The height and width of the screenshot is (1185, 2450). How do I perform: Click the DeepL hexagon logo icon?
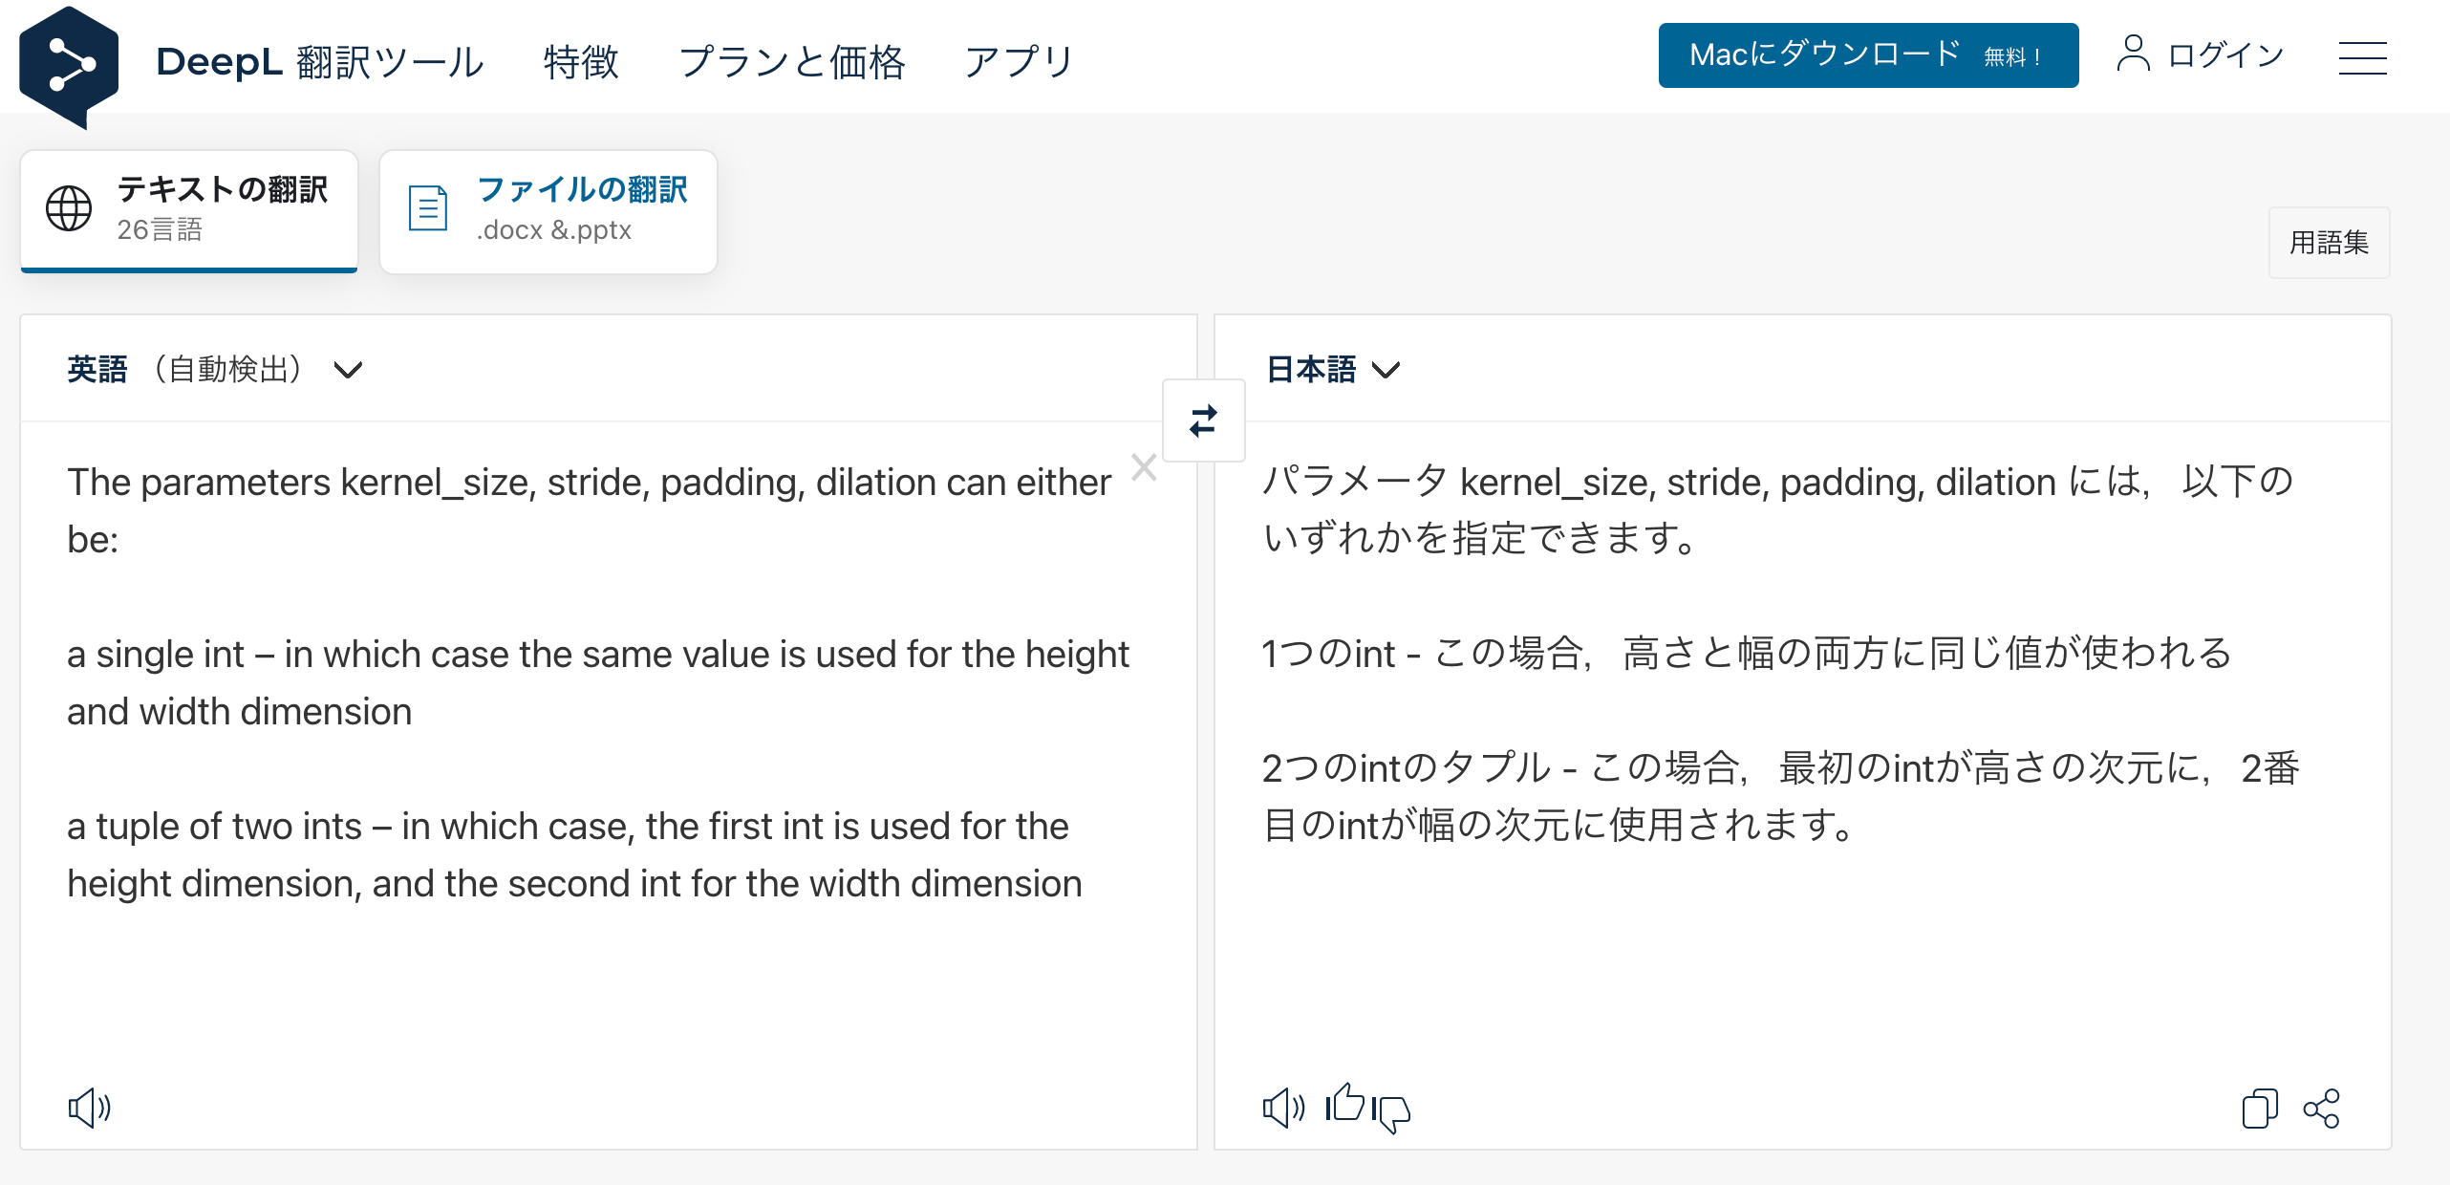pyautogui.click(x=69, y=65)
